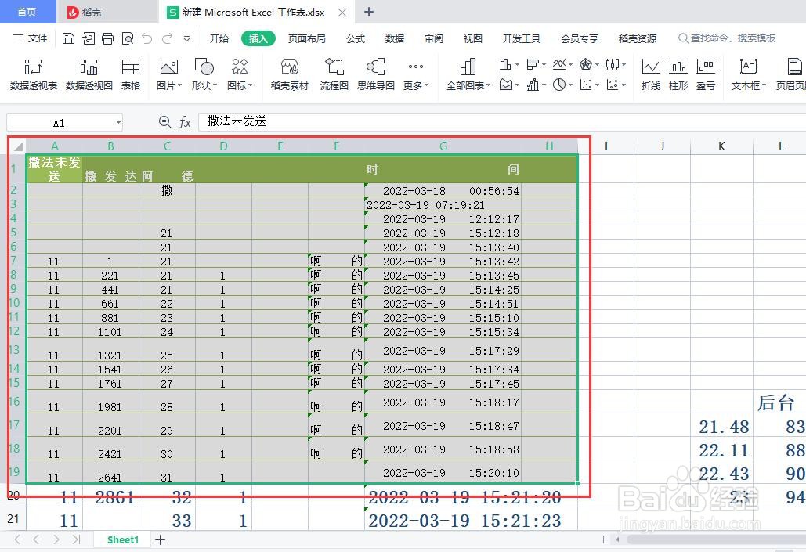Click the Save icon in quick access toolbar
Screen dimensions: 806x552
pyautogui.click(x=68, y=38)
